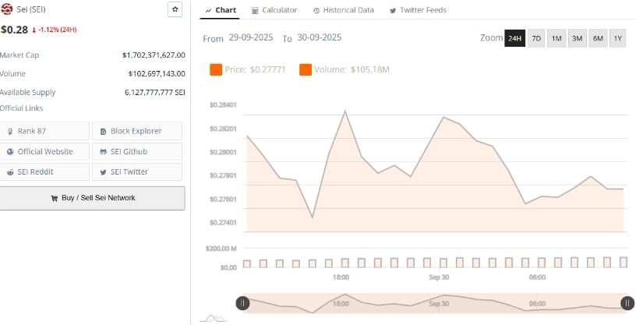Screen dimensions: 643x325
Task: Set zoom to 7D
Action: tap(536, 38)
